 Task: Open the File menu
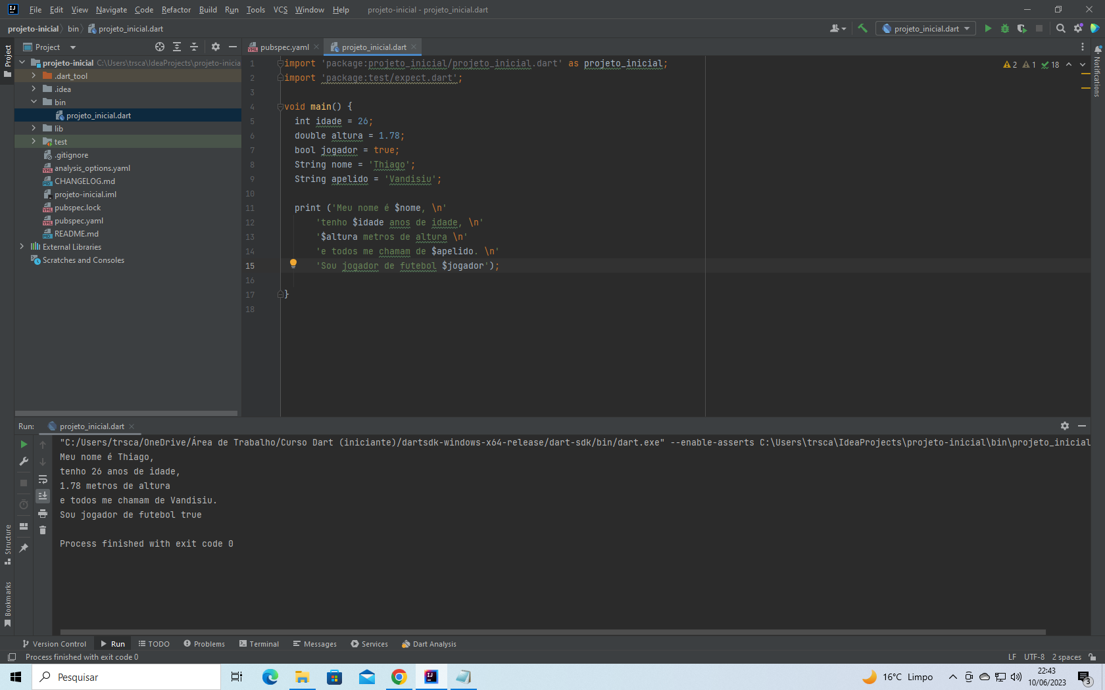[36, 10]
